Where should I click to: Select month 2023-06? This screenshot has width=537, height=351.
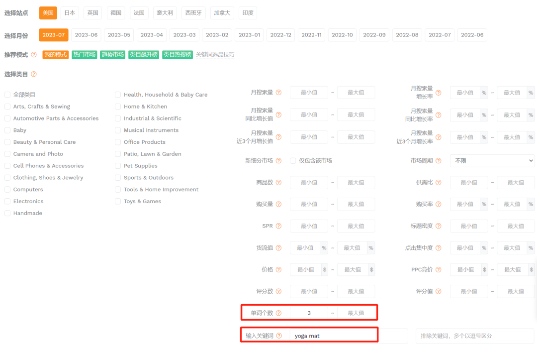(86, 35)
